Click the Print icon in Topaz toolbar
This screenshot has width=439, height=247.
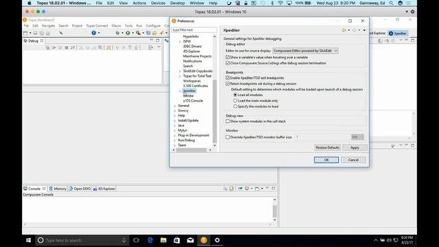click(x=48, y=33)
